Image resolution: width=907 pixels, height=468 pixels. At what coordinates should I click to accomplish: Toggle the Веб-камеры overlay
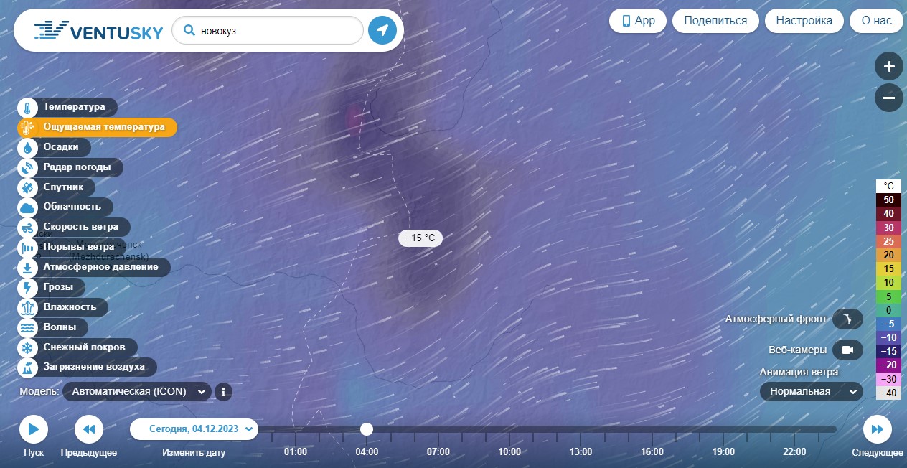(847, 350)
